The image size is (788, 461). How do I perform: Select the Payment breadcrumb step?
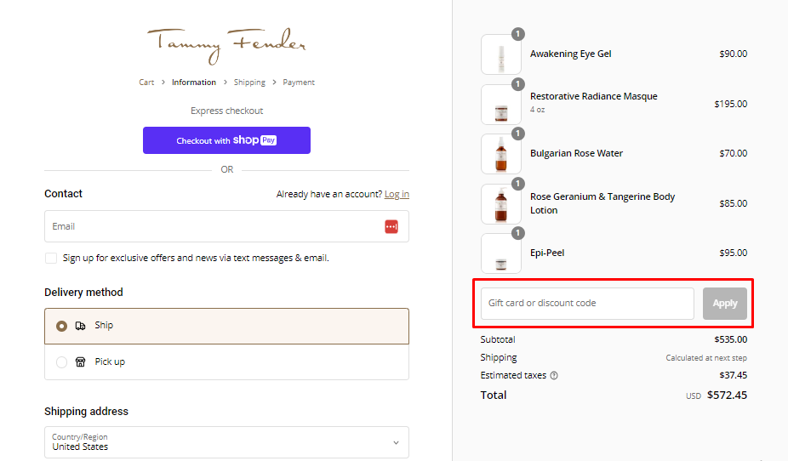299,83
